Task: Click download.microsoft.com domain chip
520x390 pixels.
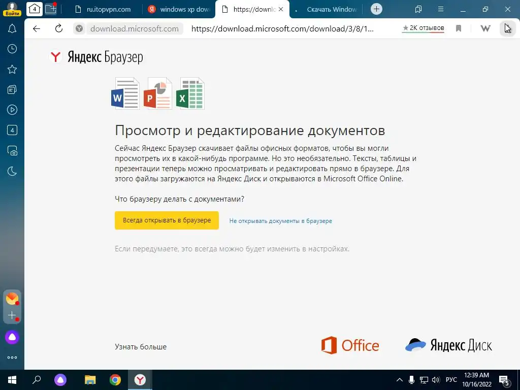Action: [x=134, y=28]
